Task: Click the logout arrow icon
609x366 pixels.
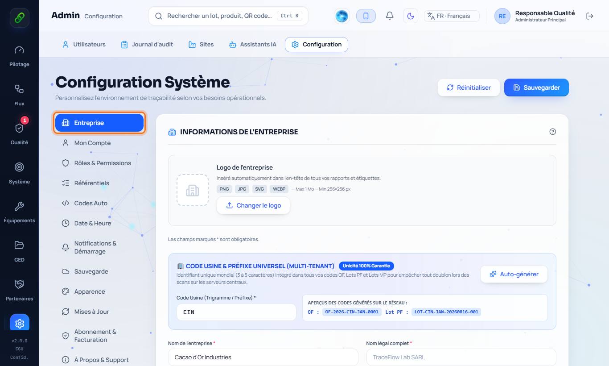Action: click(590, 16)
